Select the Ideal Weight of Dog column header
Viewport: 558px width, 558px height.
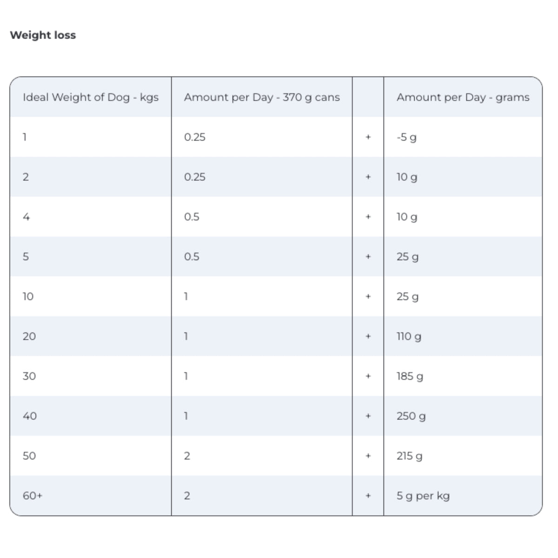click(91, 97)
